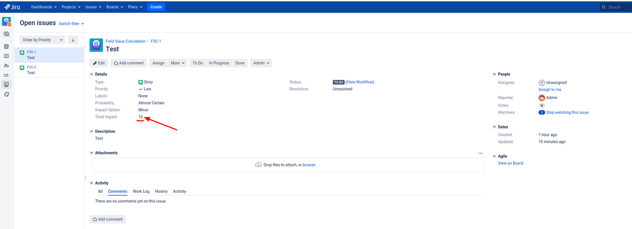Open the Board icon in the sidebar

point(6,35)
